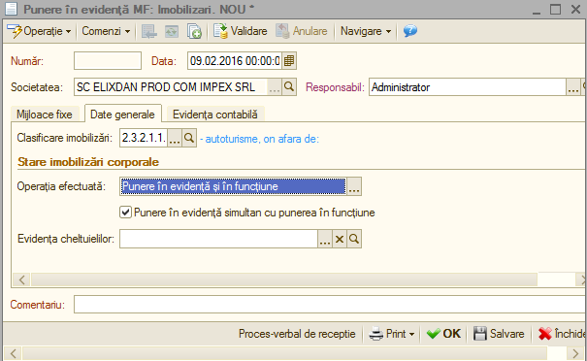
Task: Click the magnifier beside Evidența cheltuielilor
Action: (x=354, y=239)
